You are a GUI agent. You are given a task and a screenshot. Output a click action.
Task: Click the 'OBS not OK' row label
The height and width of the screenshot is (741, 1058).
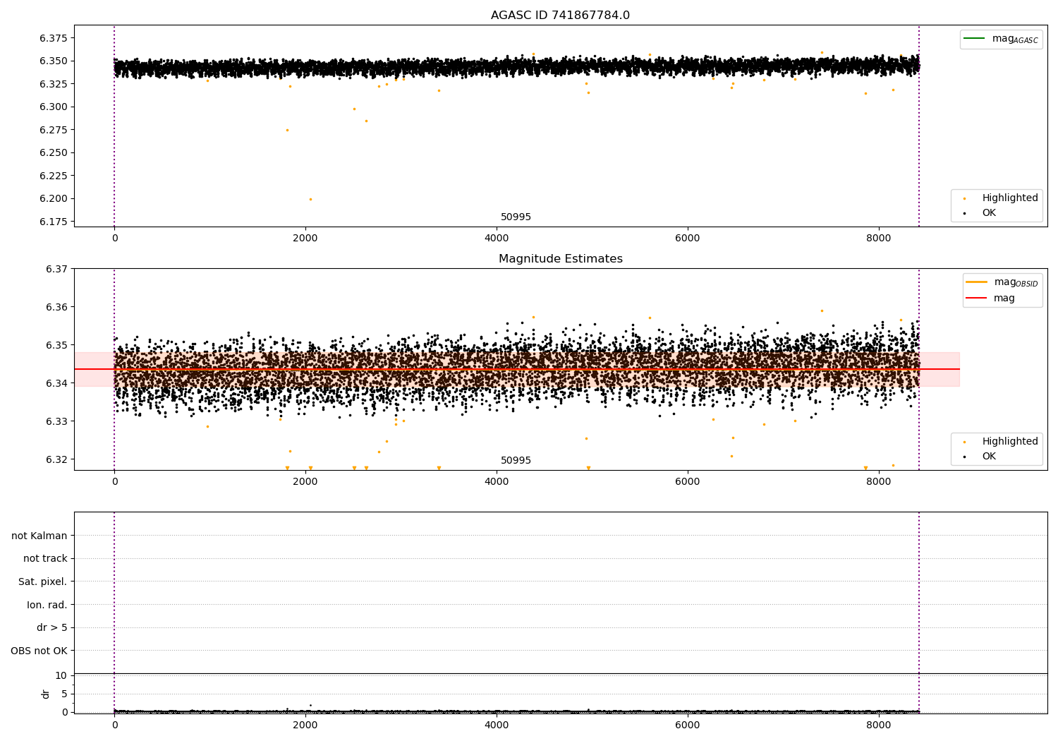(39, 651)
